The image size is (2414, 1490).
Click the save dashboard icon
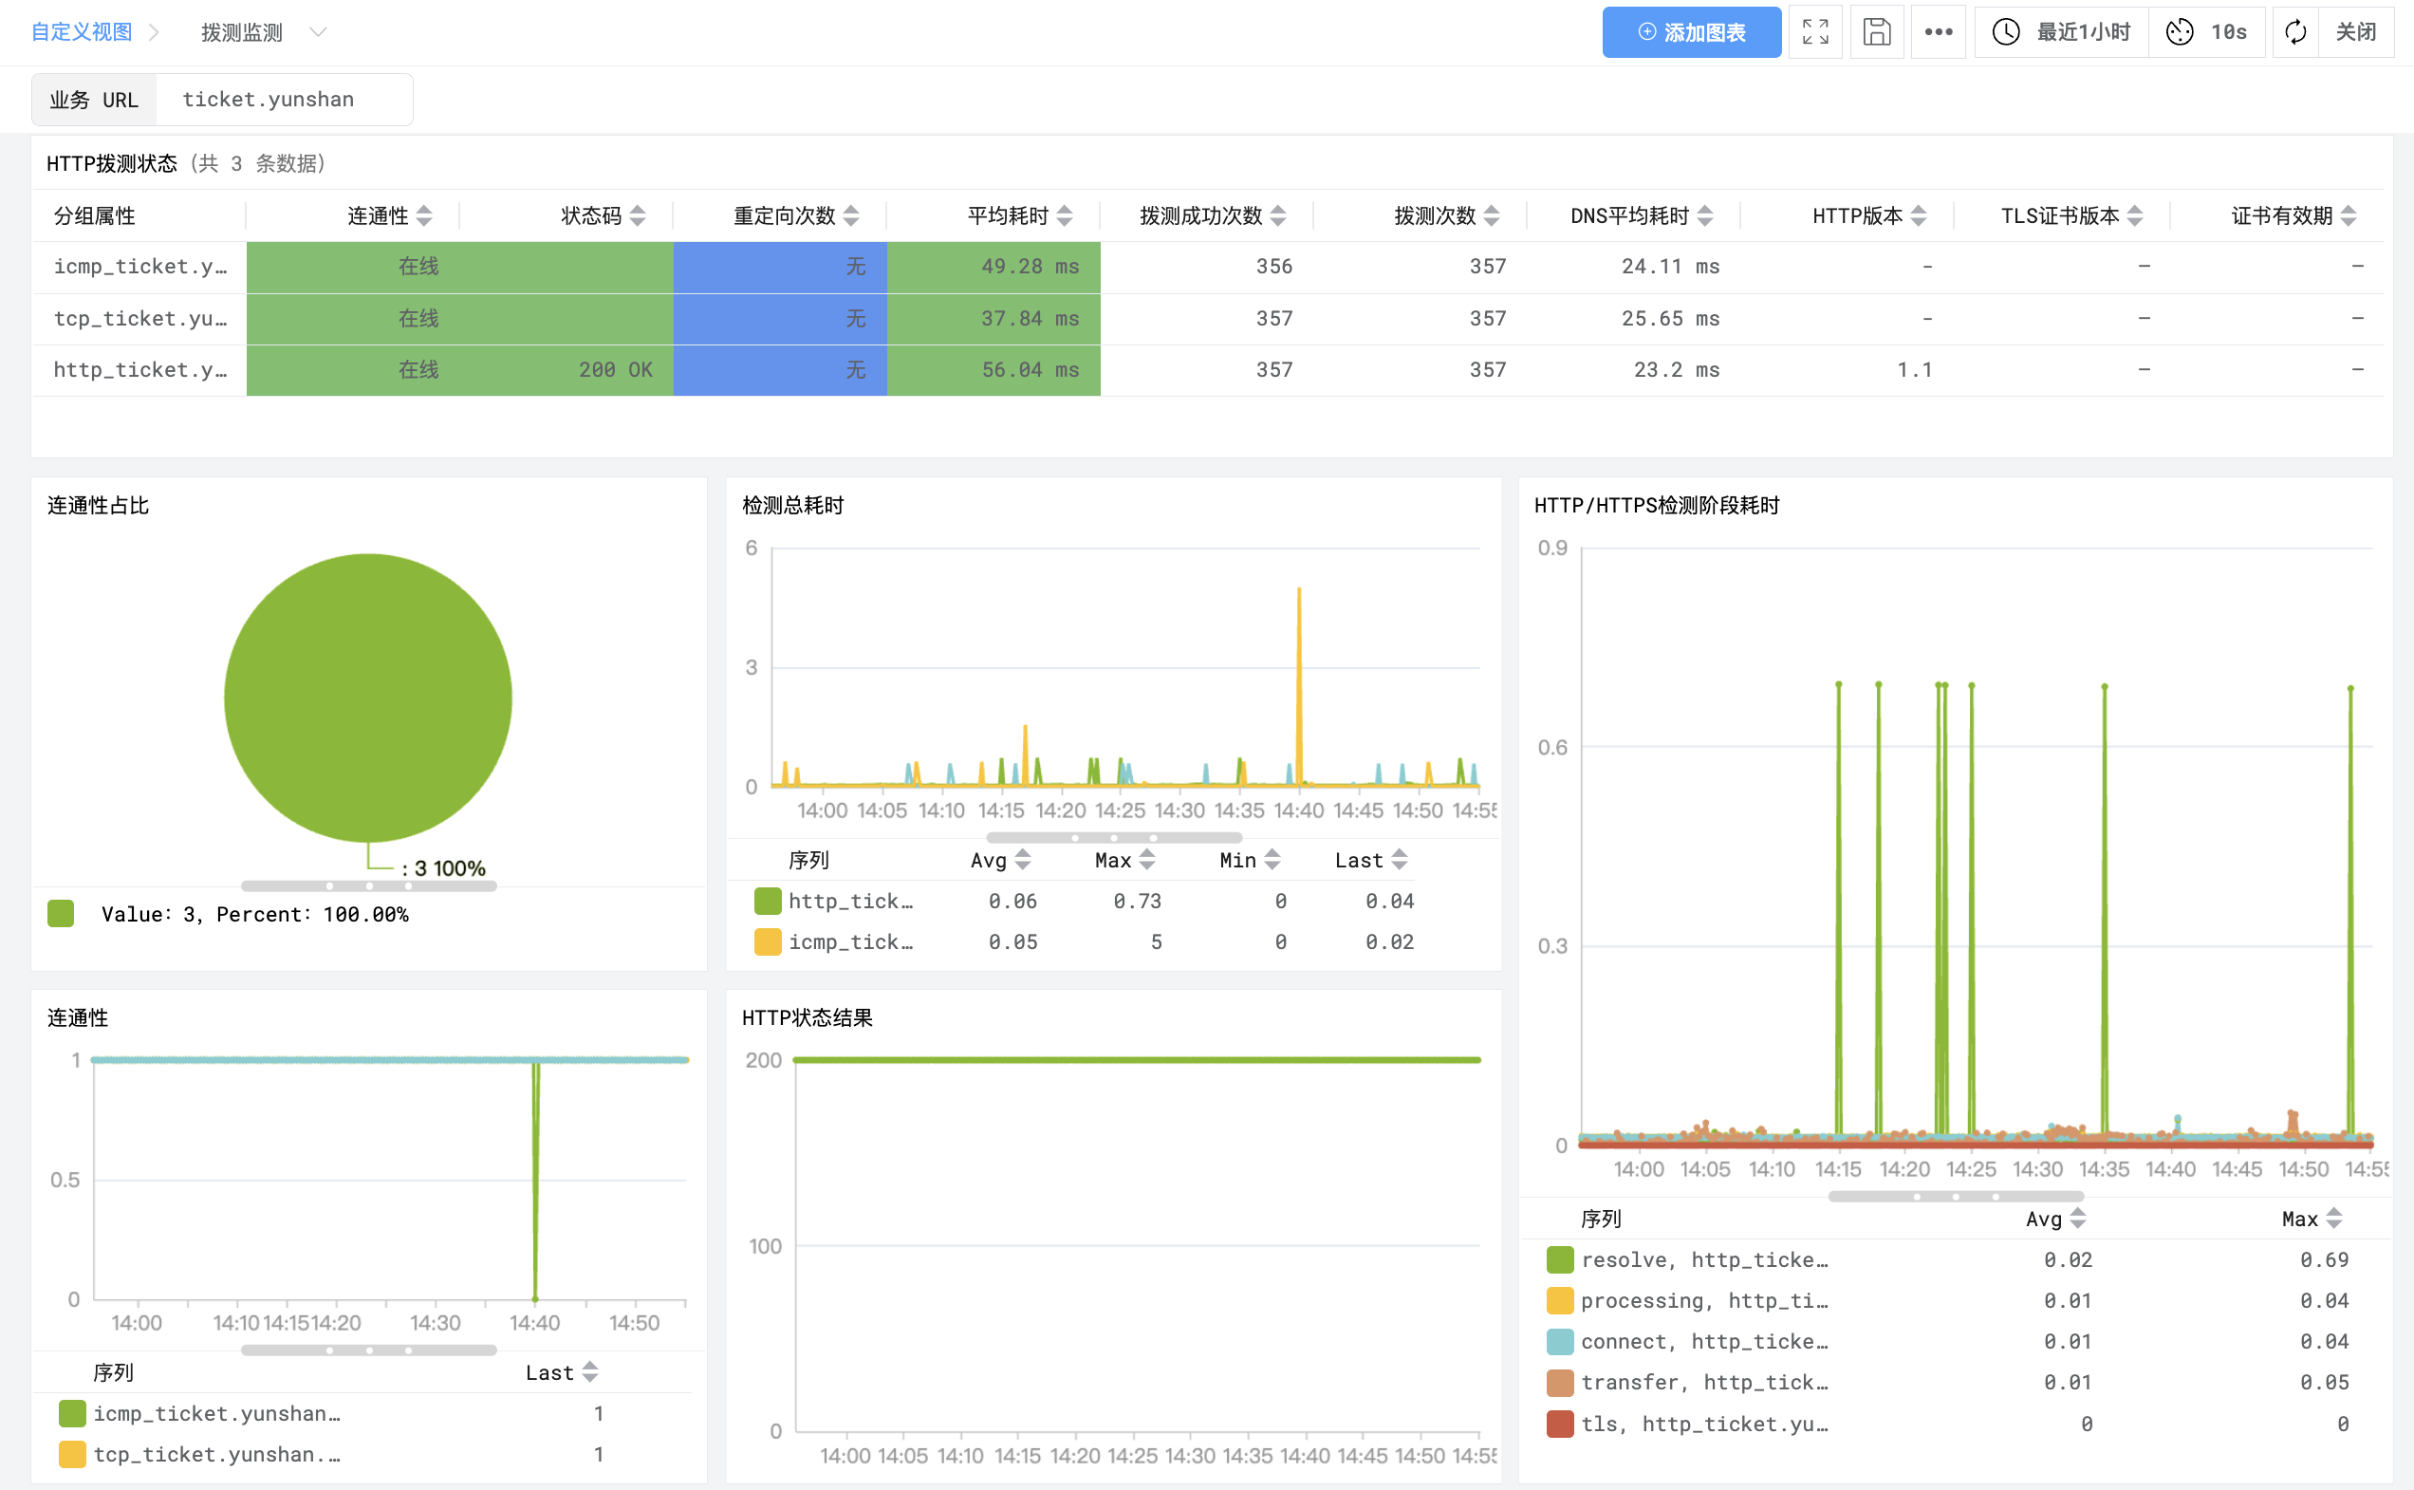click(1876, 32)
